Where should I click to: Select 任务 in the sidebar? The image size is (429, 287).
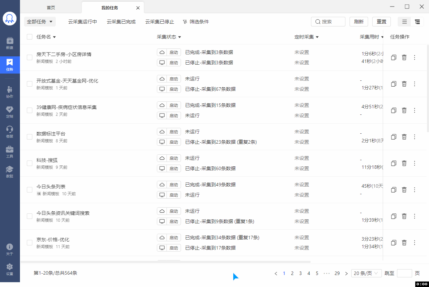coord(10,65)
